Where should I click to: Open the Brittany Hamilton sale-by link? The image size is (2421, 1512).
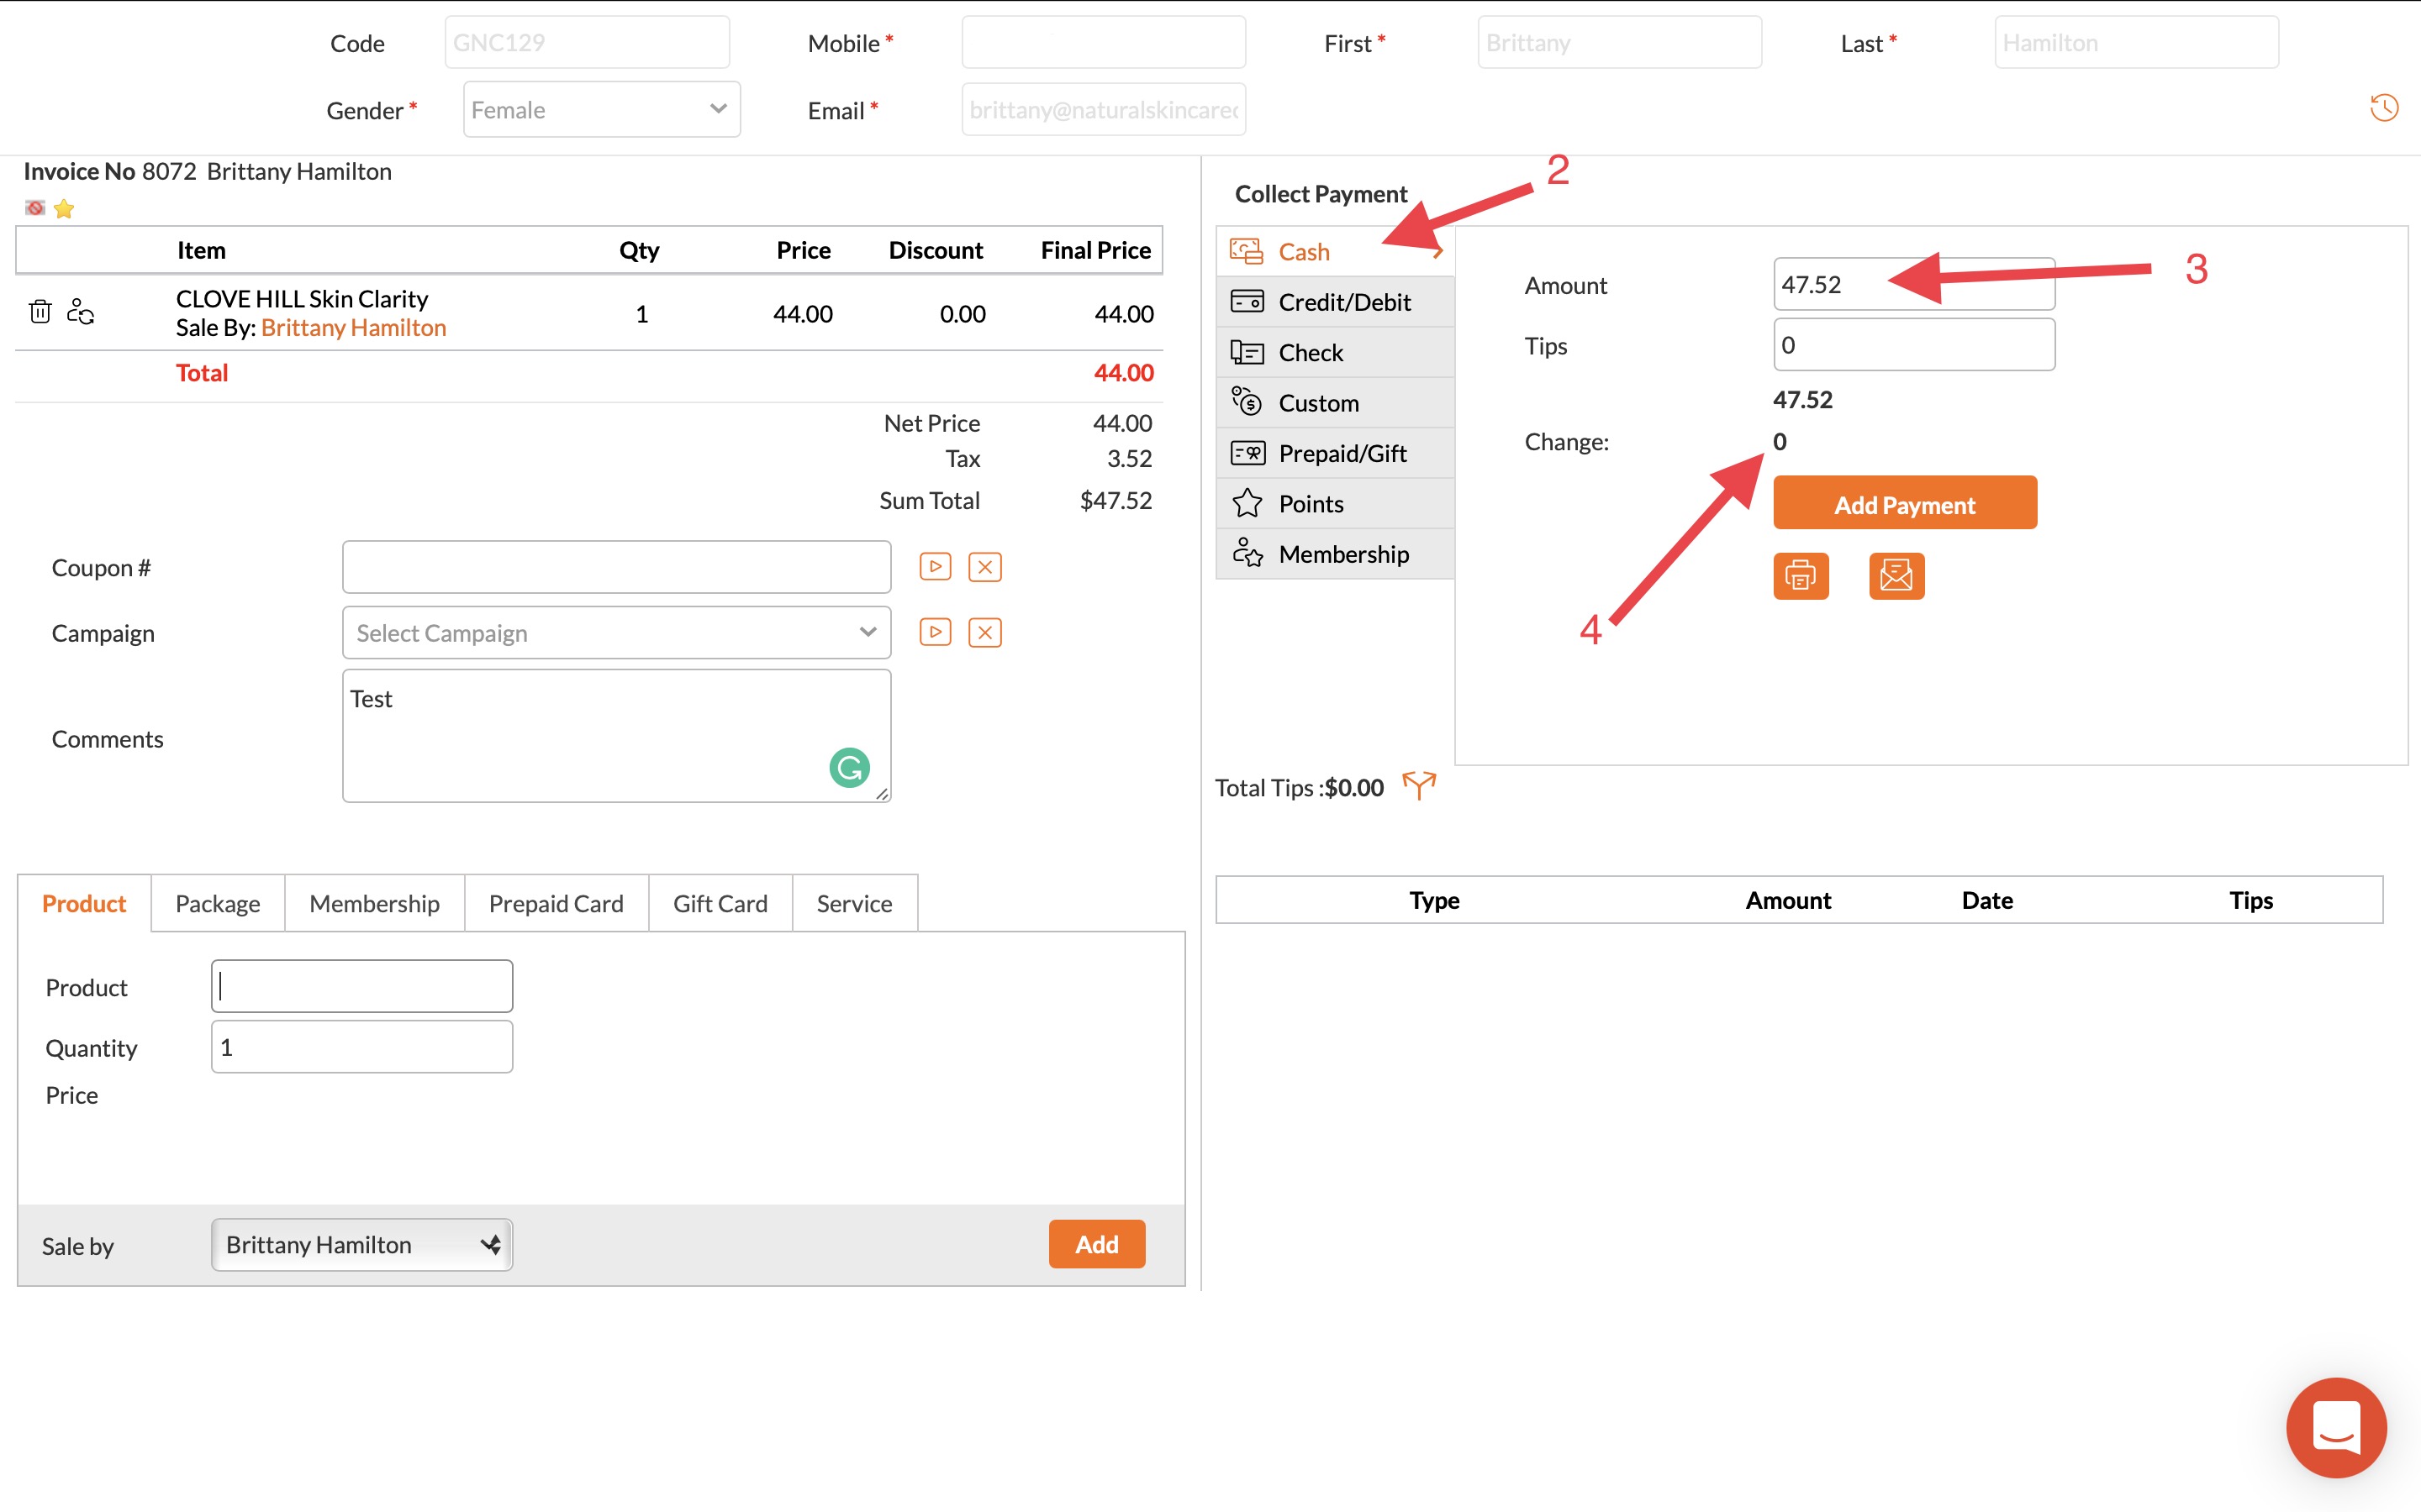353,328
